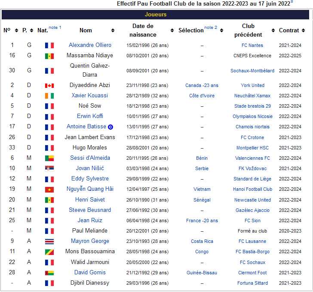The width and height of the screenshot is (313, 292).
Task: Click France flag in Djibril Dianessy row
Action: coord(49,283)
